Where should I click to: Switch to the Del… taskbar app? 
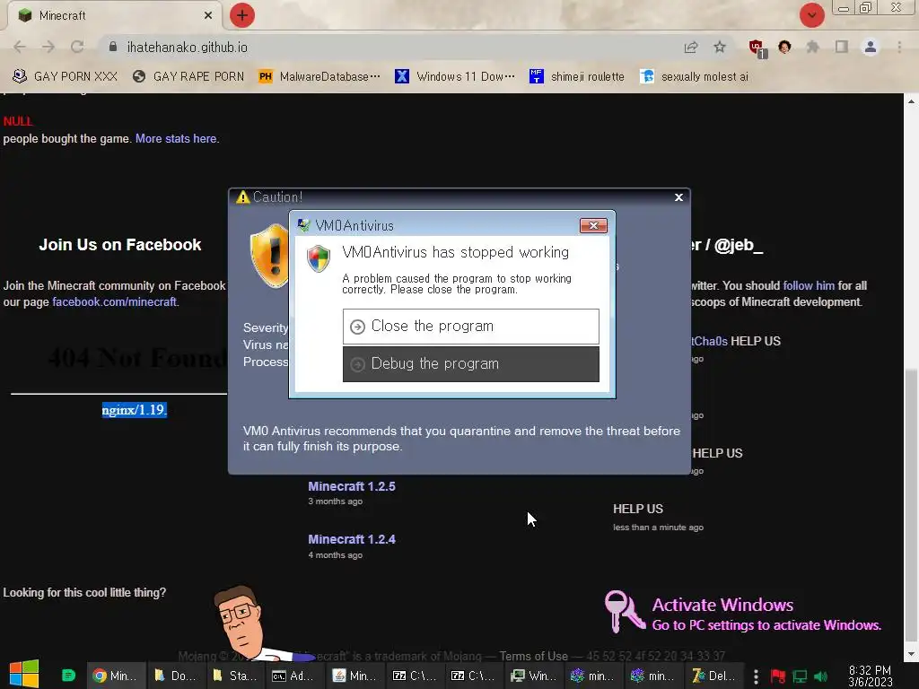tap(713, 676)
